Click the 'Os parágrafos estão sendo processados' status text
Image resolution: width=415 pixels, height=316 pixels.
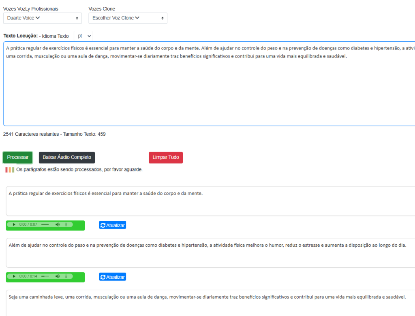coord(79,170)
